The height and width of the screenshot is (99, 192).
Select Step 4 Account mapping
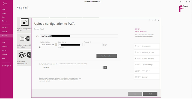147,58
